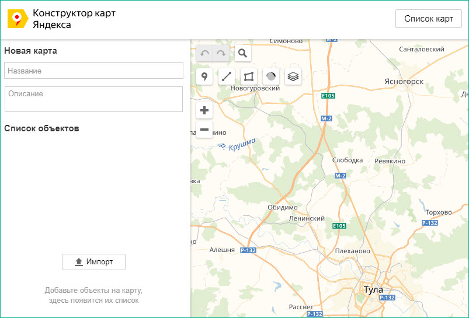
Task: Open the map layers selector
Action: point(293,76)
